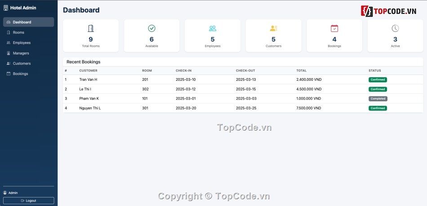Click the Customers icon in sidebar
The width and height of the screenshot is (427, 206).
[x=9, y=63]
